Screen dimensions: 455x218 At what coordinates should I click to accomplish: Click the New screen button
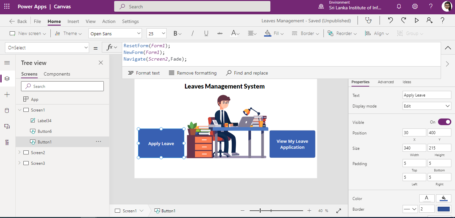pos(27,33)
